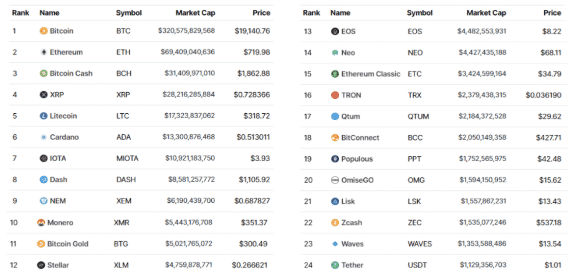This screenshot has width=584, height=278.
Task: Select Bitcoin's market cap value $320,575,829,568
Action: (186, 30)
